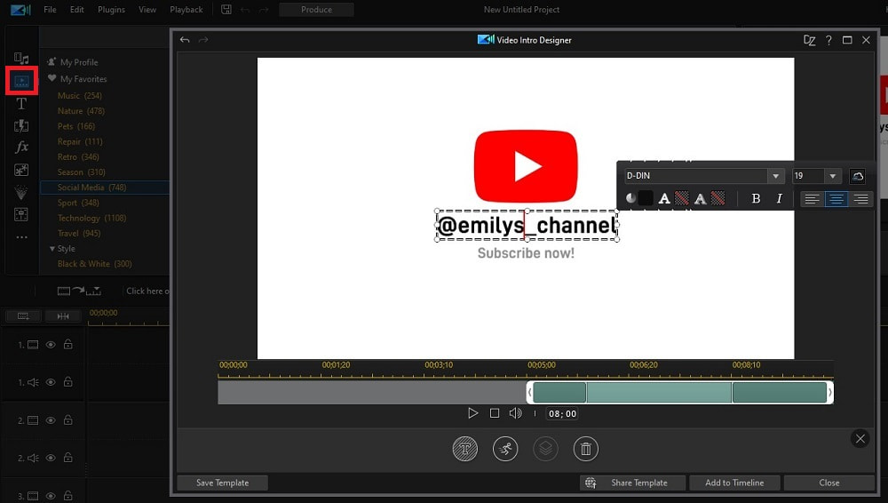Click the add text T round button

tap(465, 449)
